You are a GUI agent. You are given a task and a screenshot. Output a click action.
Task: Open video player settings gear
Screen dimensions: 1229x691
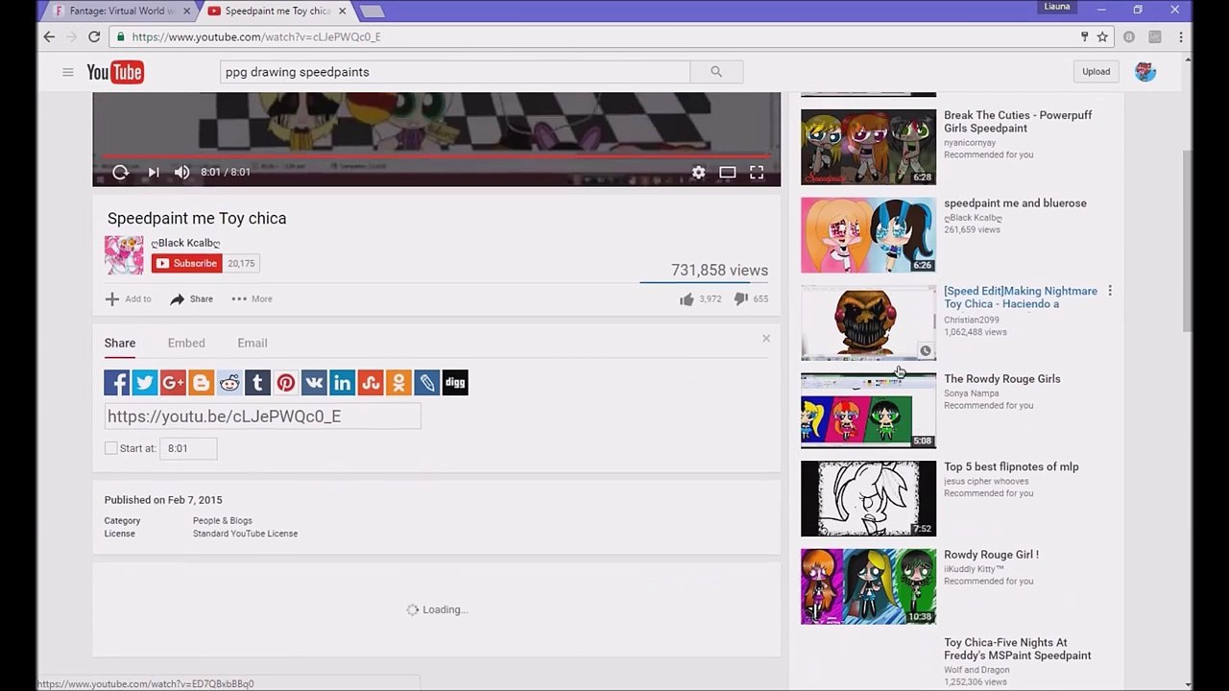698,172
